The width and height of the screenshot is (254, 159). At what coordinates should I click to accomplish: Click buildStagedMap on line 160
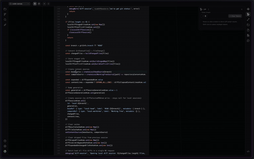click(x=100, y=61)
